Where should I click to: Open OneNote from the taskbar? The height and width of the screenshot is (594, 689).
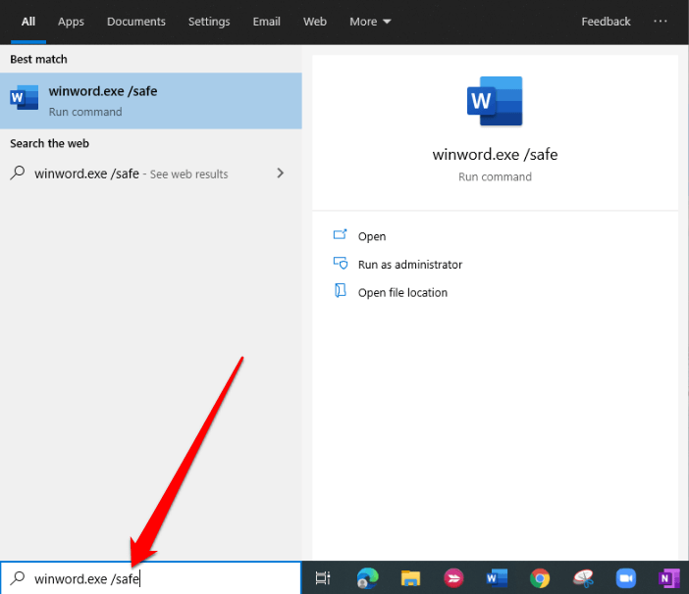point(669,578)
